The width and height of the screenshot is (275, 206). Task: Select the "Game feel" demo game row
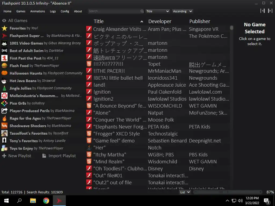(158, 141)
